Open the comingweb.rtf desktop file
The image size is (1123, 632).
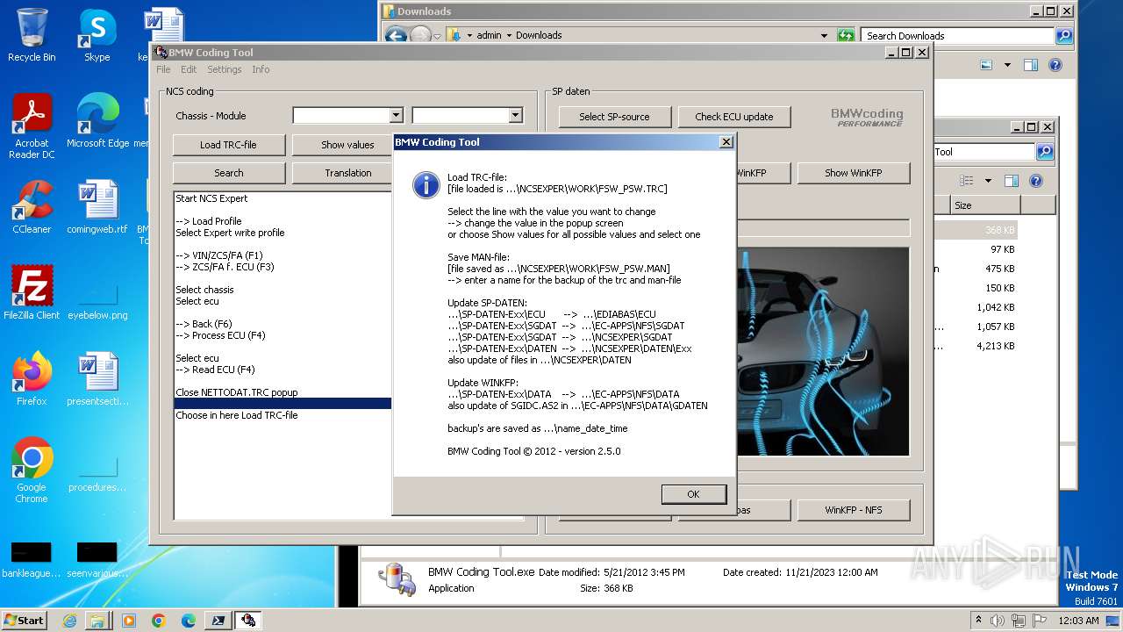97,207
